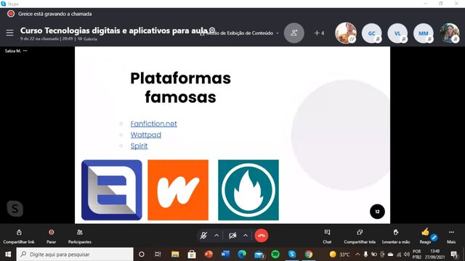Open the Wattpad link on slide

pyautogui.click(x=146, y=135)
